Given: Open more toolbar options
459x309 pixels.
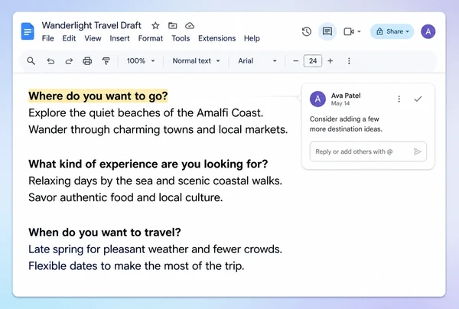Looking at the screenshot, I should click(349, 61).
